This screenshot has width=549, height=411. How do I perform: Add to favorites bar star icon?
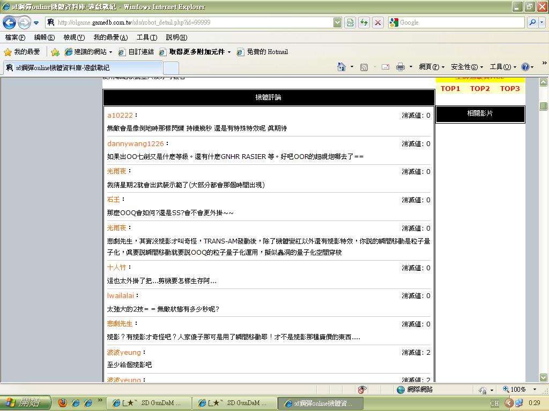[x=55, y=52]
